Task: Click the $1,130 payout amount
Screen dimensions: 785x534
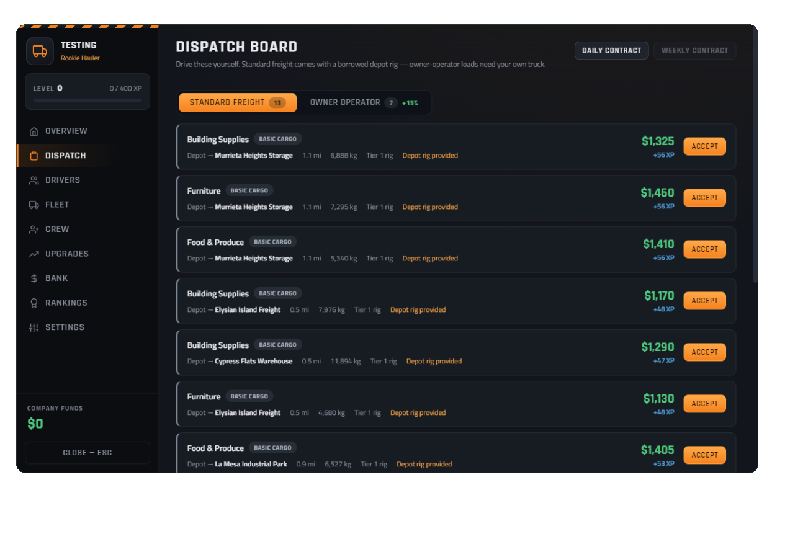Action: [658, 399]
